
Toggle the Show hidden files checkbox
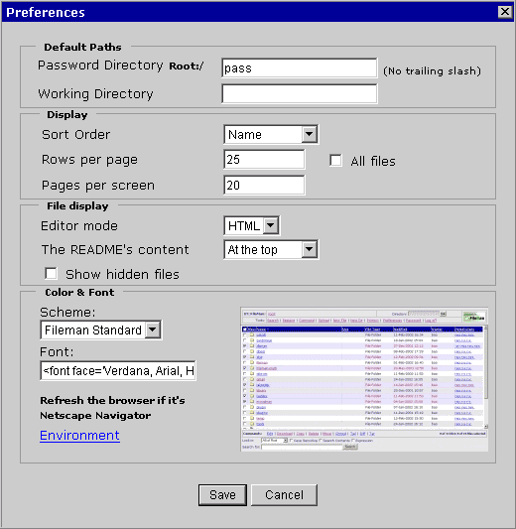point(51,274)
